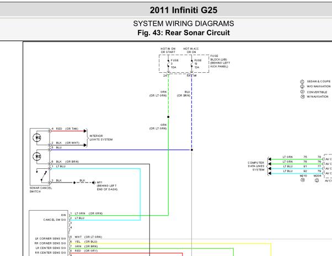Select the "FUSE BLOCK (J/B)" description text
Viewport: 332px width, 256px height.
[220, 61]
